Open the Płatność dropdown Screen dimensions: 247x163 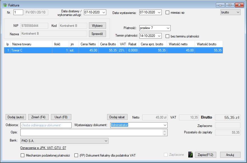pos(168,28)
